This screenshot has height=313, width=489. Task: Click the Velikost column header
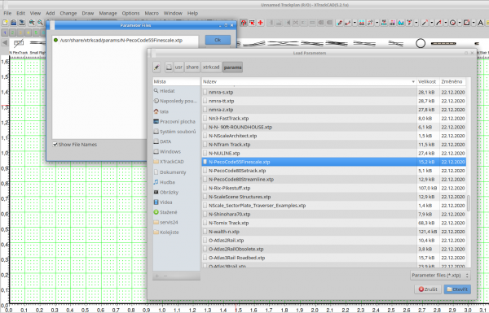tap(428, 81)
